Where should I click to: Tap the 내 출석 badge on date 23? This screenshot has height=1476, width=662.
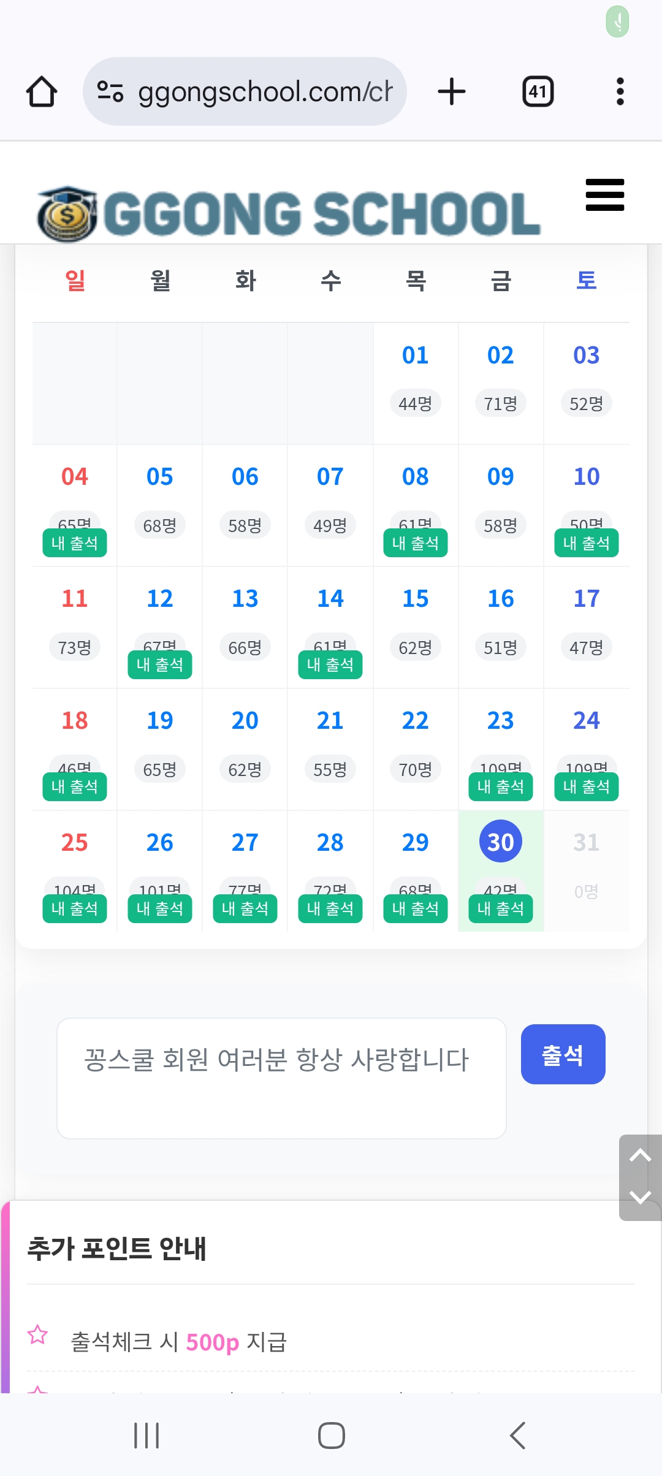(x=501, y=787)
